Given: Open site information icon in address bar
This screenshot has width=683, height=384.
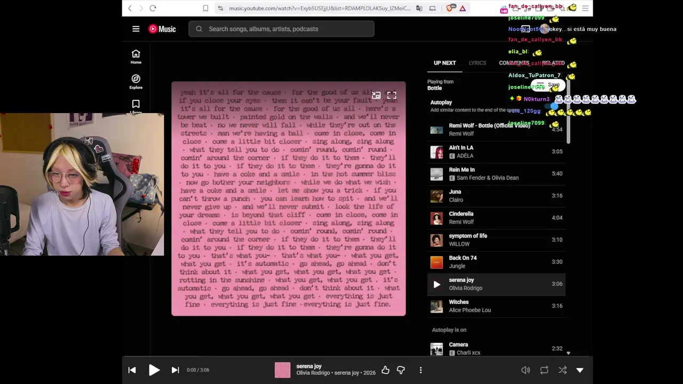Looking at the screenshot, I should coord(220,8).
